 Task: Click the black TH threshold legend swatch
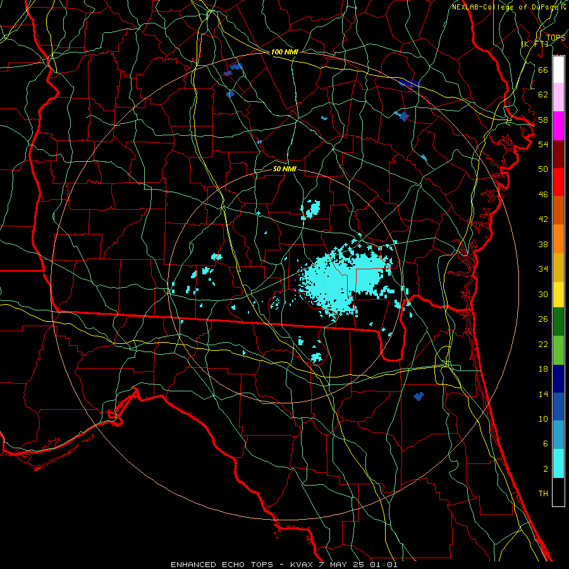558,492
